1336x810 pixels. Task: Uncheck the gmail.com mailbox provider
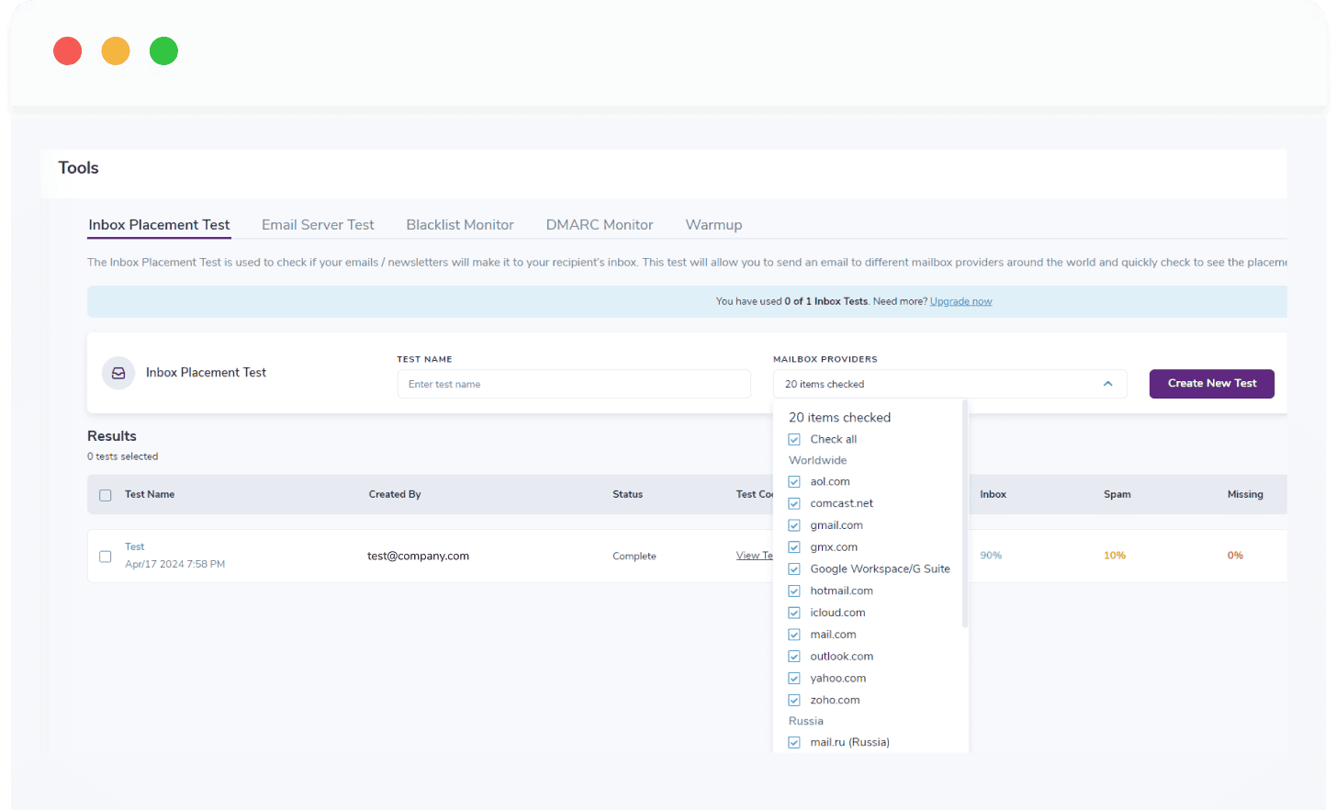point(793,524)
